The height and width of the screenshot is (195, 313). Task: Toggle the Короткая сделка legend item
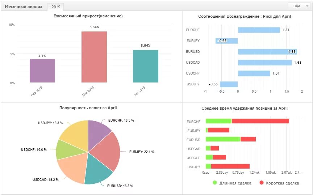279,183
